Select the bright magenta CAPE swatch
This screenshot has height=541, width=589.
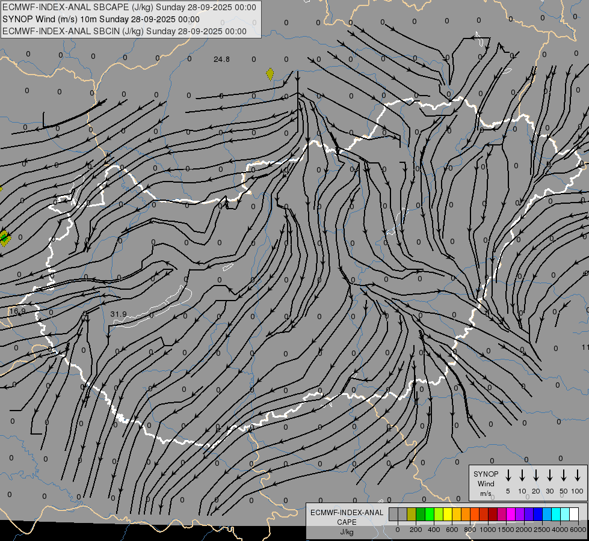(511, 514)
